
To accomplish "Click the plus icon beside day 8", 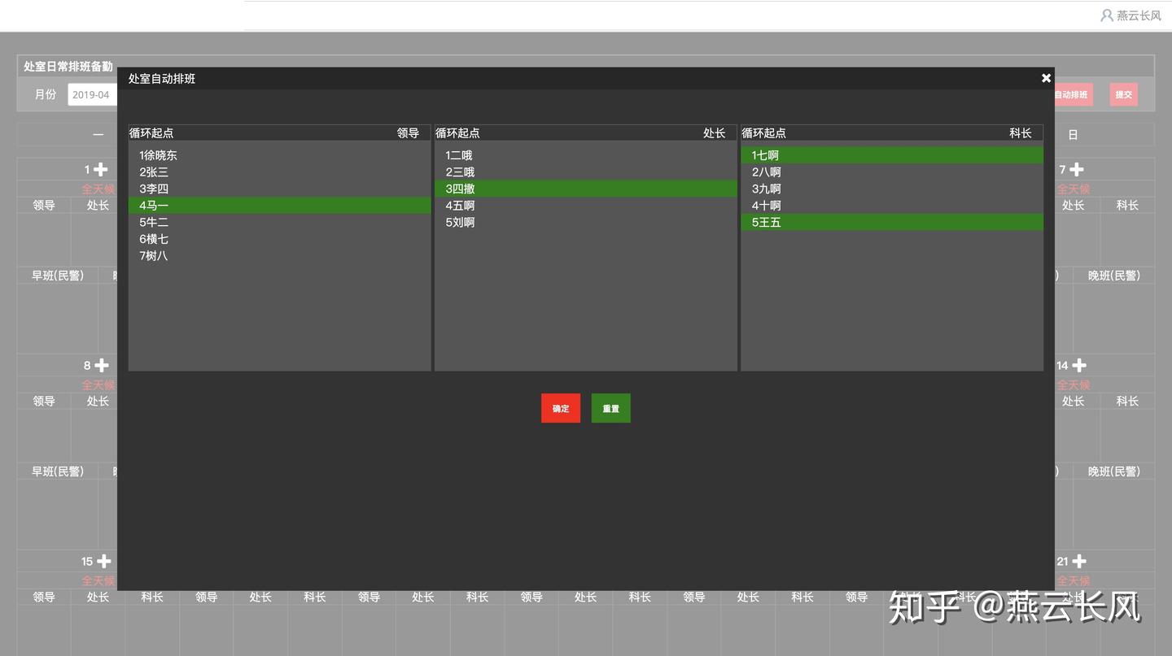I will 102,365.
